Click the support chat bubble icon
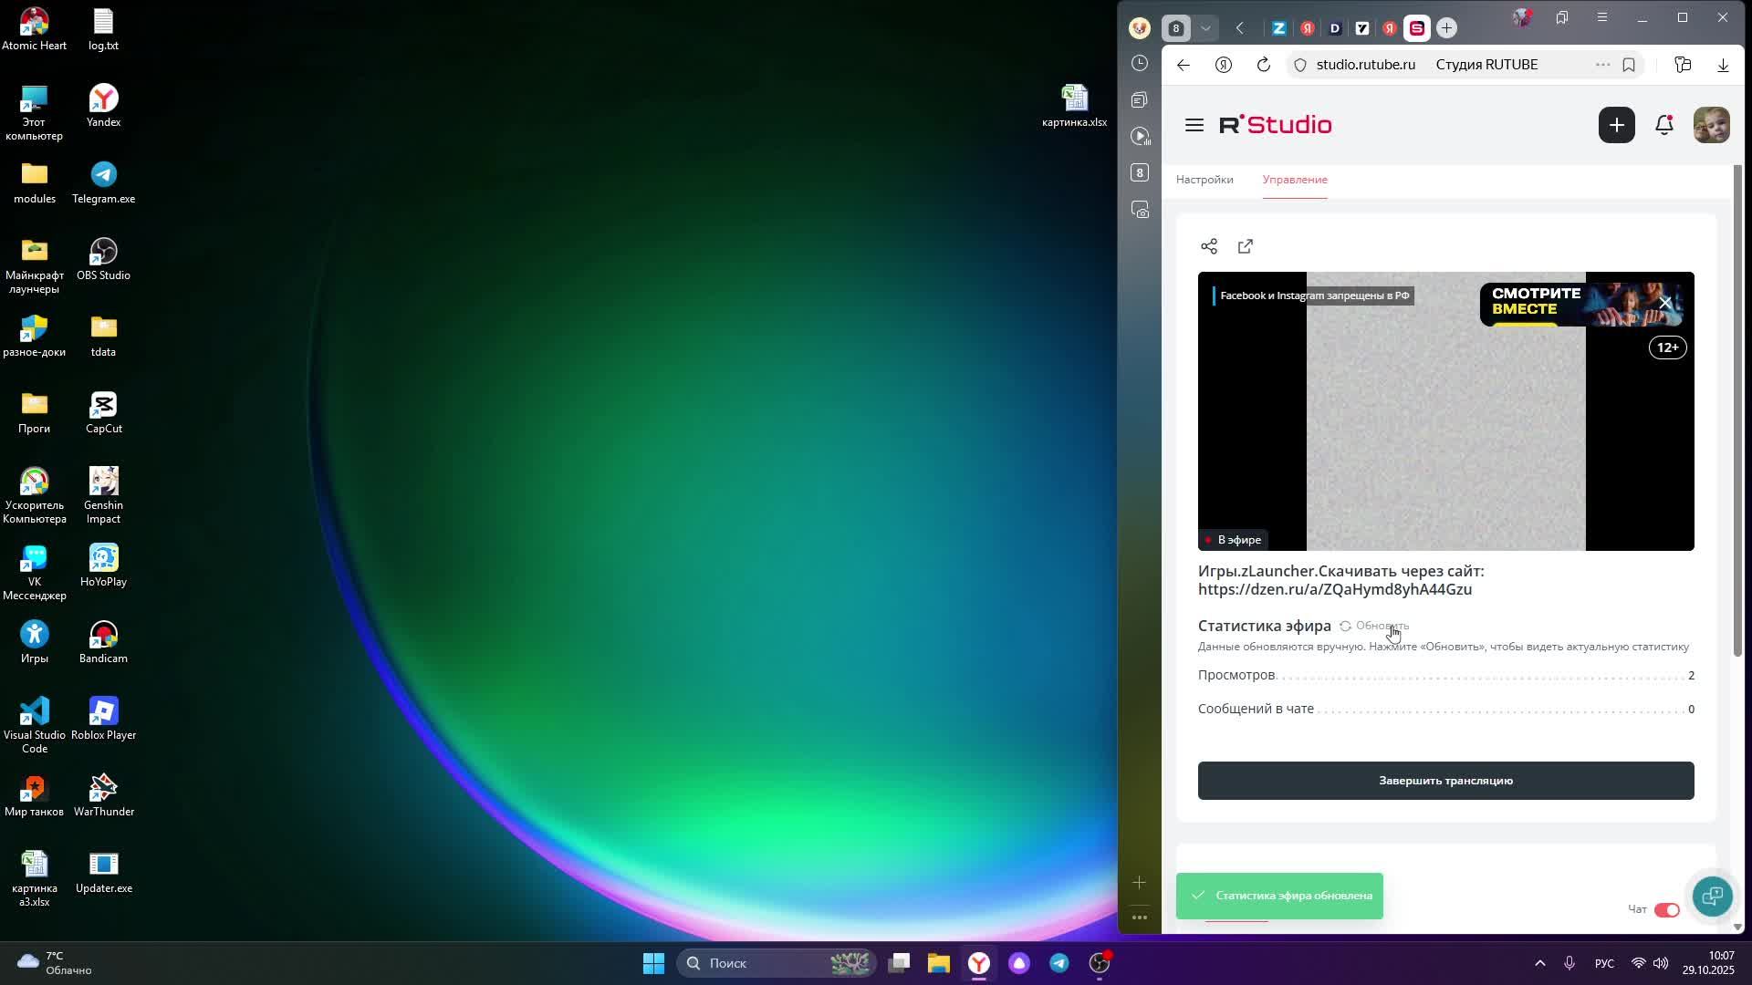Viewport: 1752px width, 985px height. (x=1712, y=896)
